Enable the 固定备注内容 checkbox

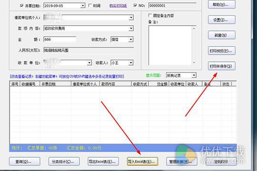[x=150, y=15]
